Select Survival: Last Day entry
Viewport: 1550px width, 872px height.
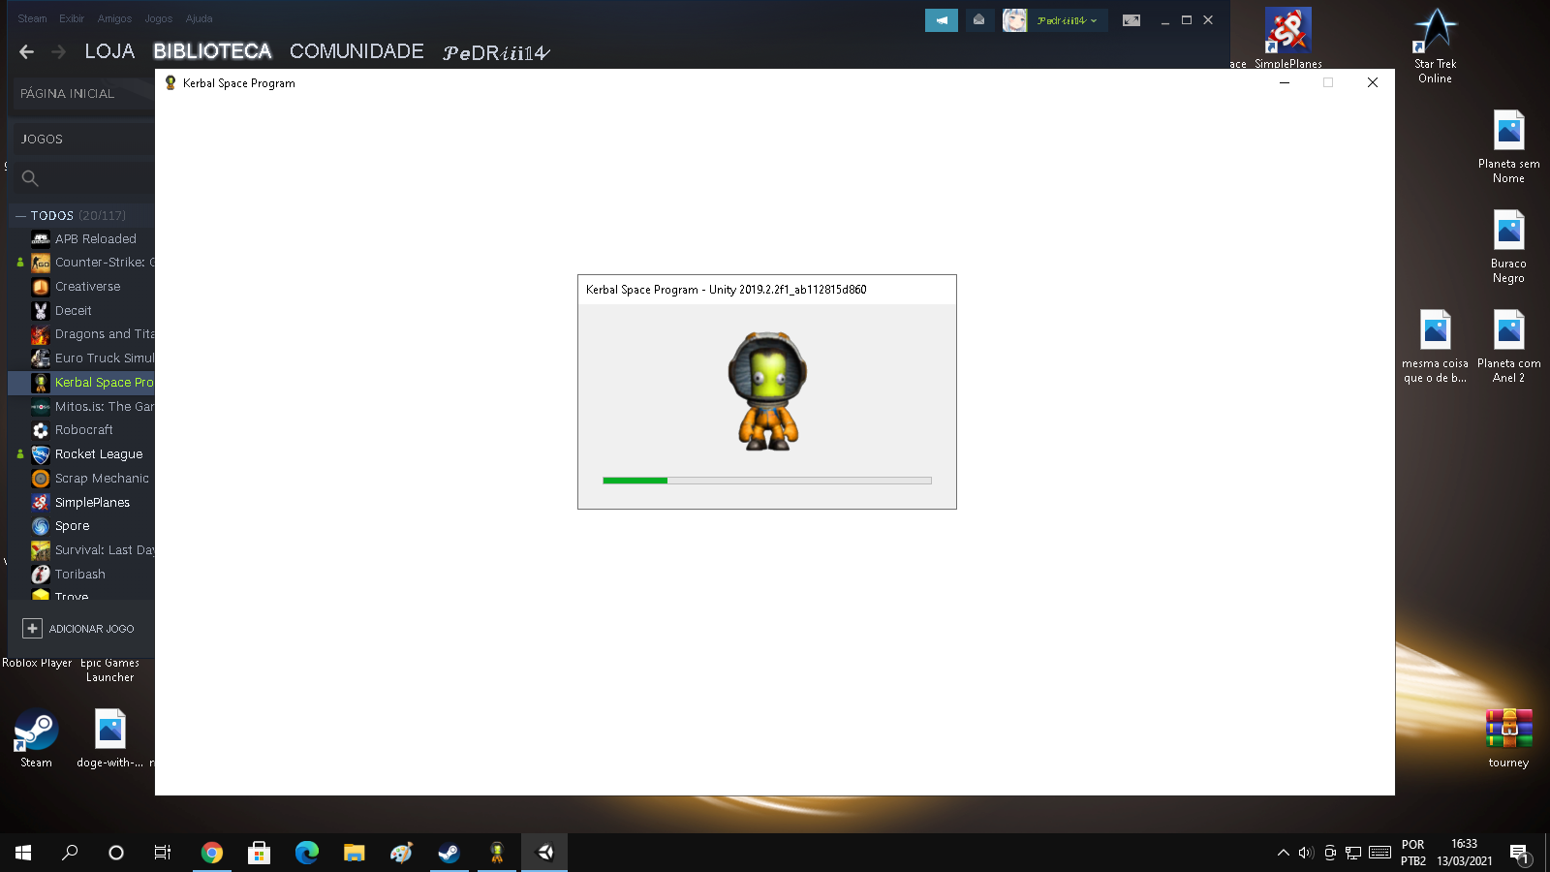coord(103,550)
